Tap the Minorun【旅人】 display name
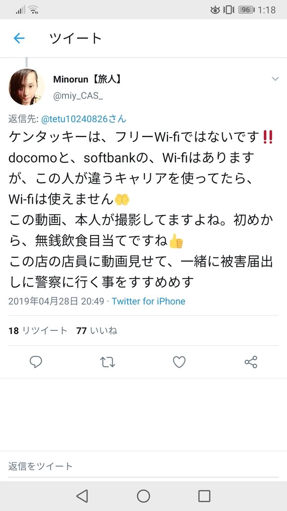 [87, 79]
